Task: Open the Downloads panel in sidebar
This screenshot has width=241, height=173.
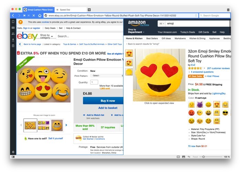Action: pyautogui.click(x=13, y=40)
